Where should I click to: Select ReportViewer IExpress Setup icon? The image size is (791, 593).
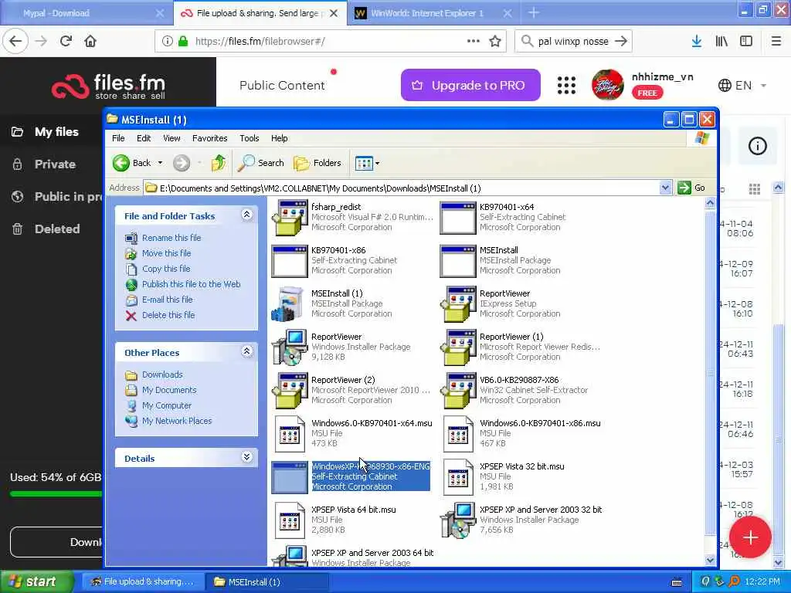pos(458,304)
